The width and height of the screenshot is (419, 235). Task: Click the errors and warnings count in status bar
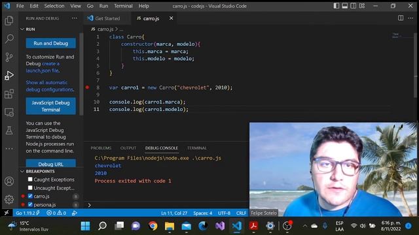tap(56, 213)
